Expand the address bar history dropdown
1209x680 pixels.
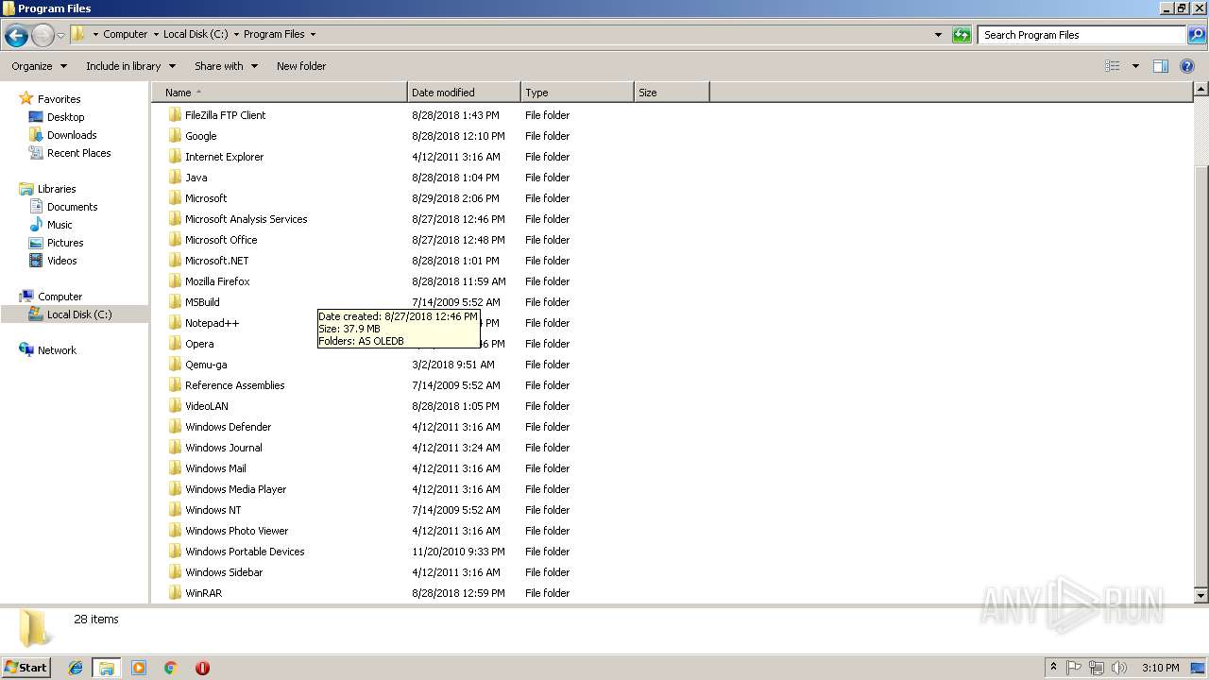tap(938, 35)
